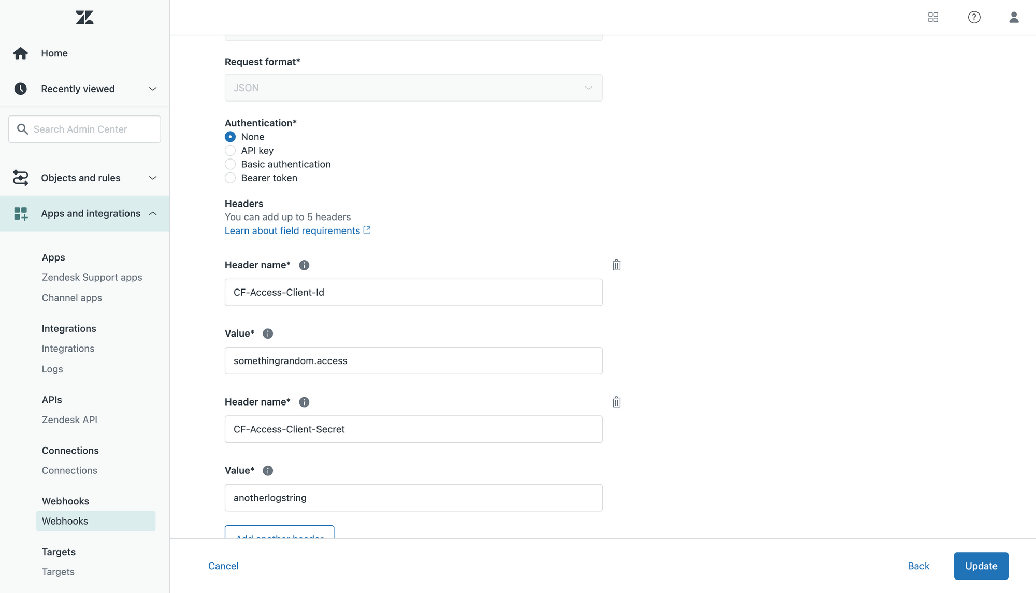
Task: Navigate to Integrations menu item
Action: [x=68, y=349]
